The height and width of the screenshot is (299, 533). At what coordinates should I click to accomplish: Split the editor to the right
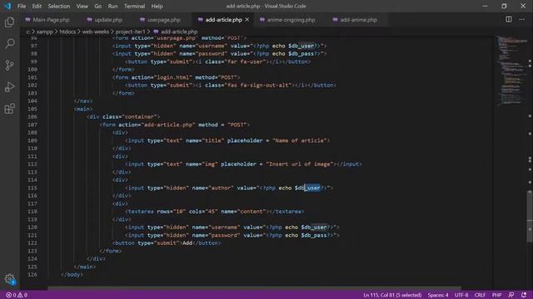pos(509,19)
